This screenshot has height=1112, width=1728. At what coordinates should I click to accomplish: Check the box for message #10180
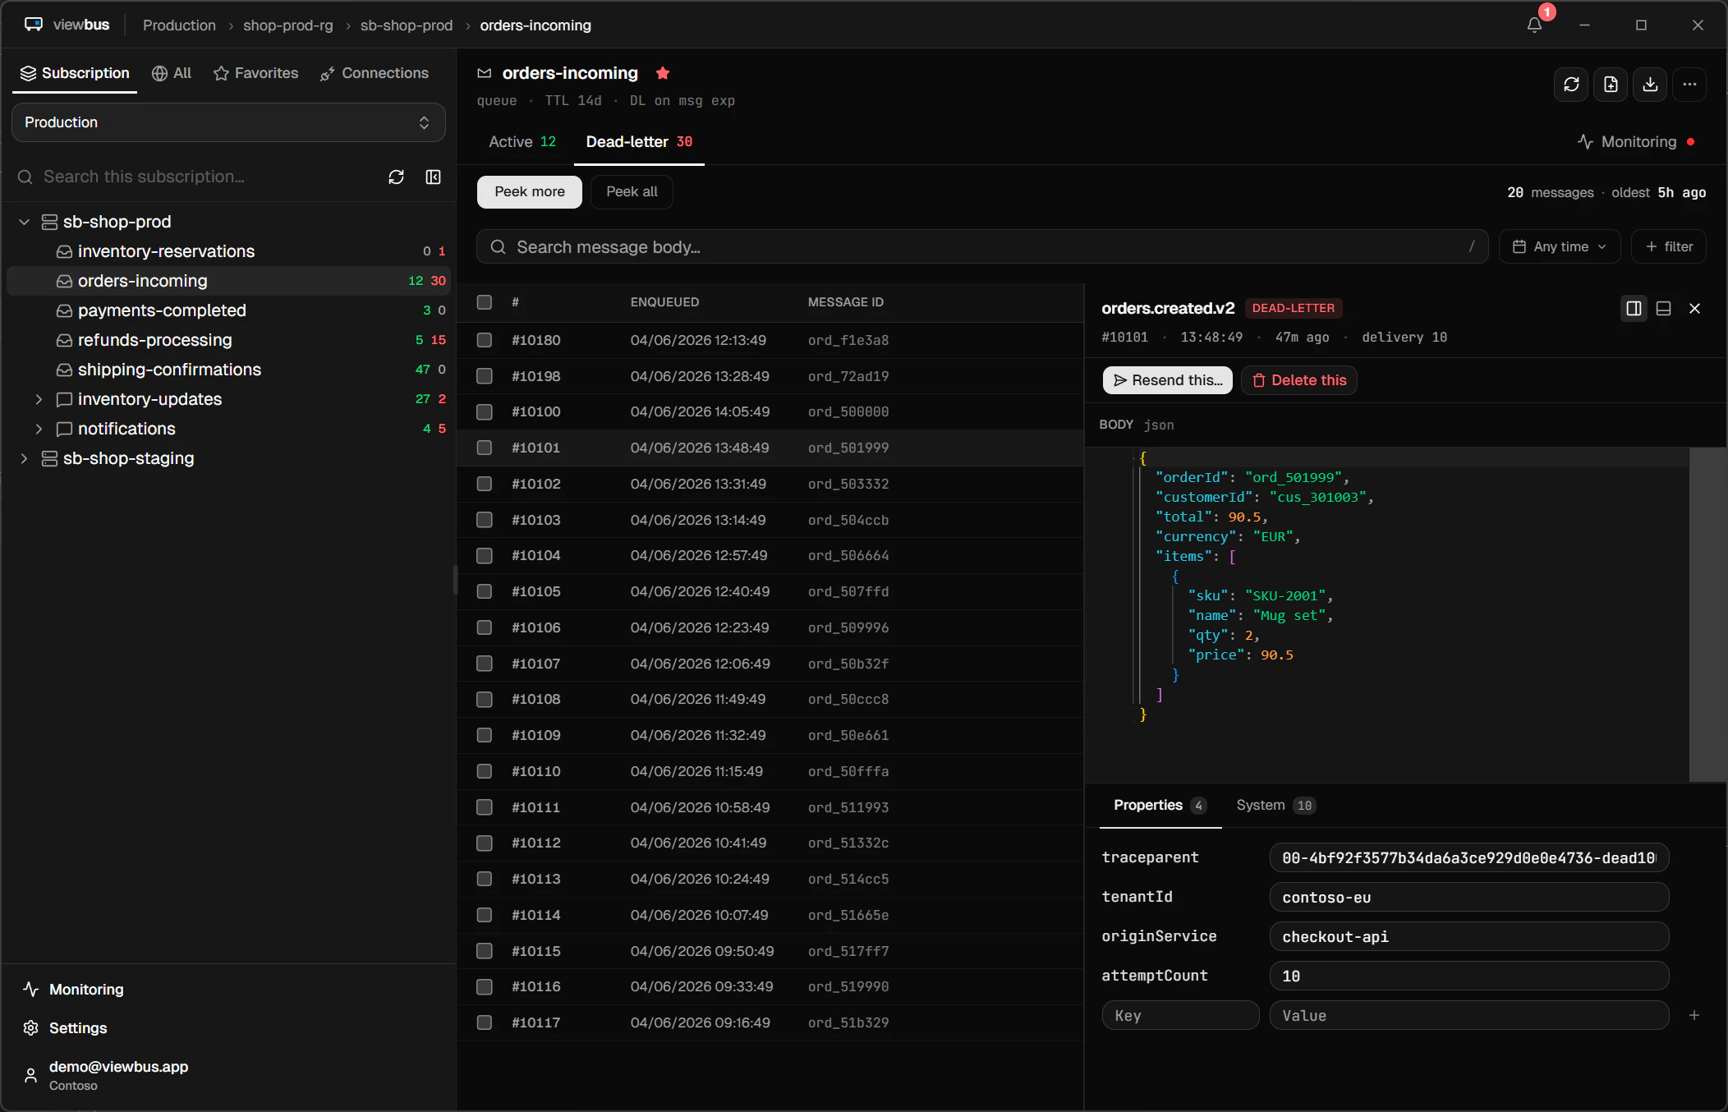pos(485,340)
